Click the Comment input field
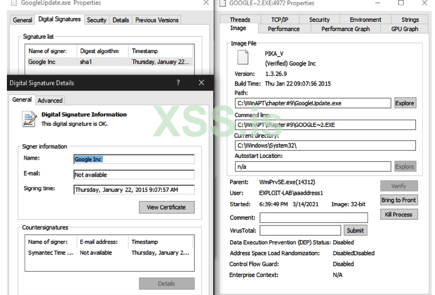 point(314,218)
